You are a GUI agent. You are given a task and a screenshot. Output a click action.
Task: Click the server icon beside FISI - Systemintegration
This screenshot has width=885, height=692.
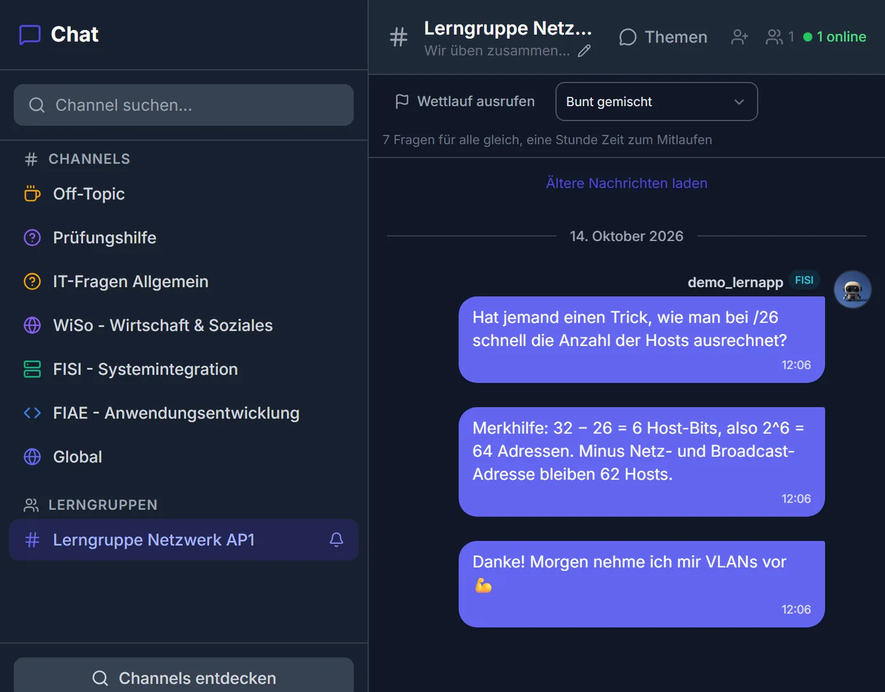[32, 369]
